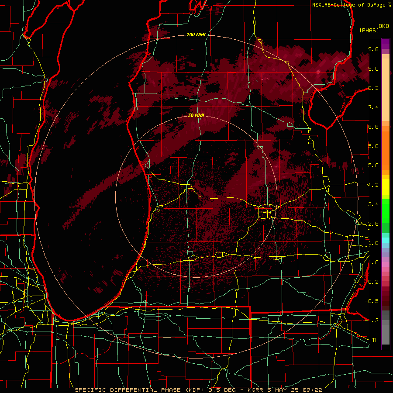Click the SPECIFIC DIFFERENTIAL PHASE (KDP) caption text
393x393 pixels.
point(140,390)
